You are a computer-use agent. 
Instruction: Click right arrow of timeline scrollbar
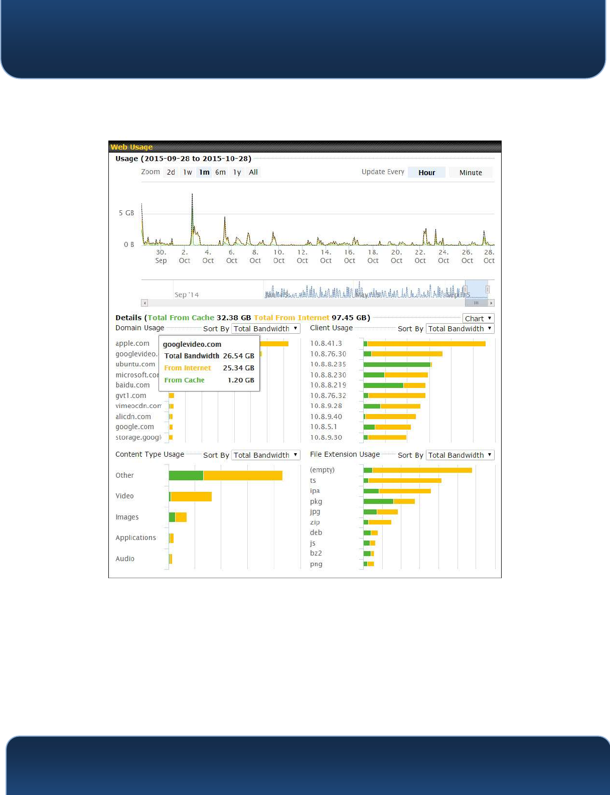(x=492, y=303)
